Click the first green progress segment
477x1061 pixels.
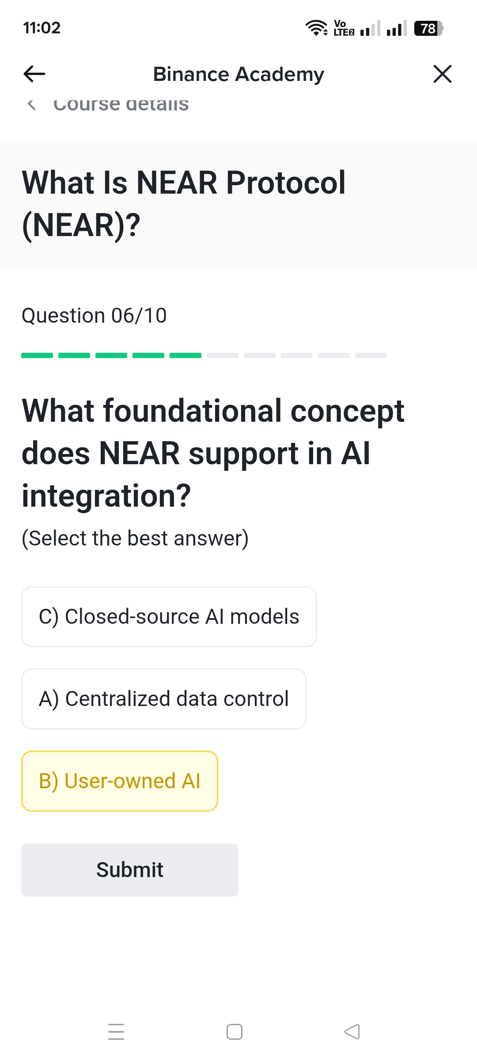pos(37,355)
